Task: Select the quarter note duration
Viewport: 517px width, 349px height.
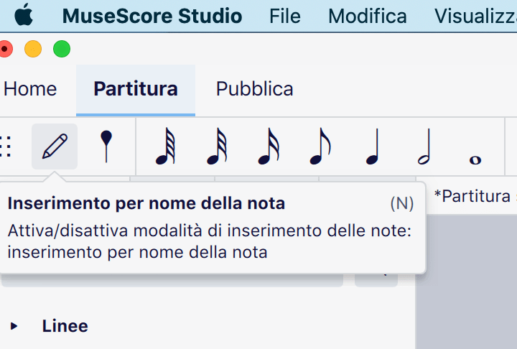Action: [372, 146]
